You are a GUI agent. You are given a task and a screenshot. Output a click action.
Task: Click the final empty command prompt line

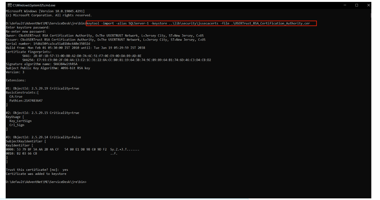pos(46,182)
